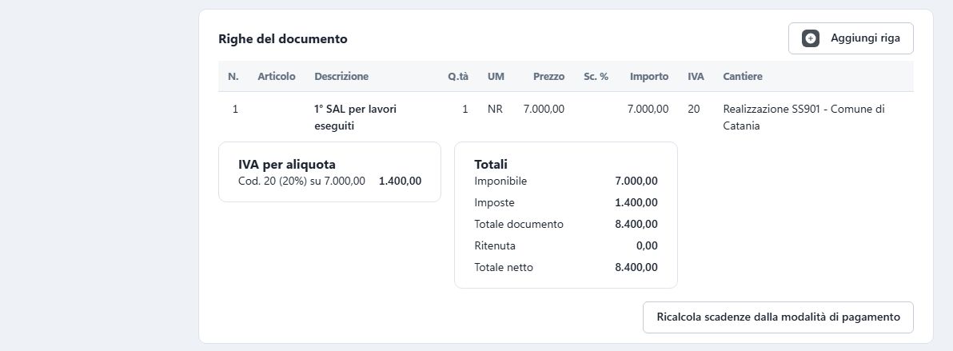Click the Aggiungi riga button label

pyautogui.click(x=866, y=38)
